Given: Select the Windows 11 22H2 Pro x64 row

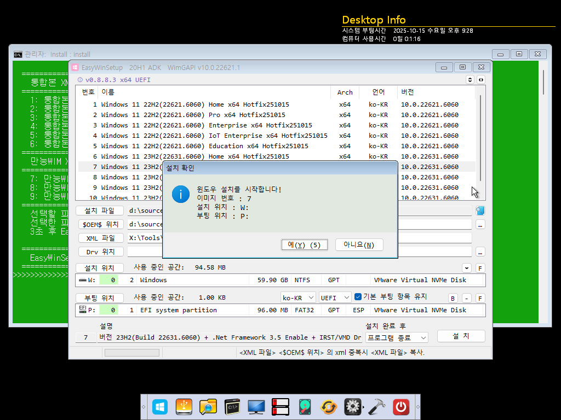Looking at the screenshot, I should tap(277, 115).
